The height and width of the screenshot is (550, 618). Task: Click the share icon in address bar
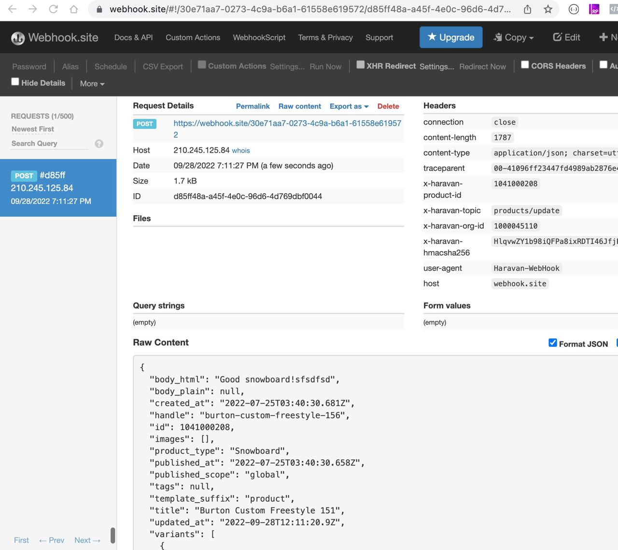(528, 9)
